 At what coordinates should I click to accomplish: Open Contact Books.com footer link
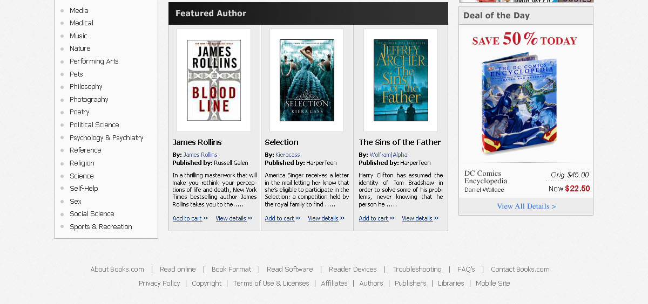(x=520, y=270)
